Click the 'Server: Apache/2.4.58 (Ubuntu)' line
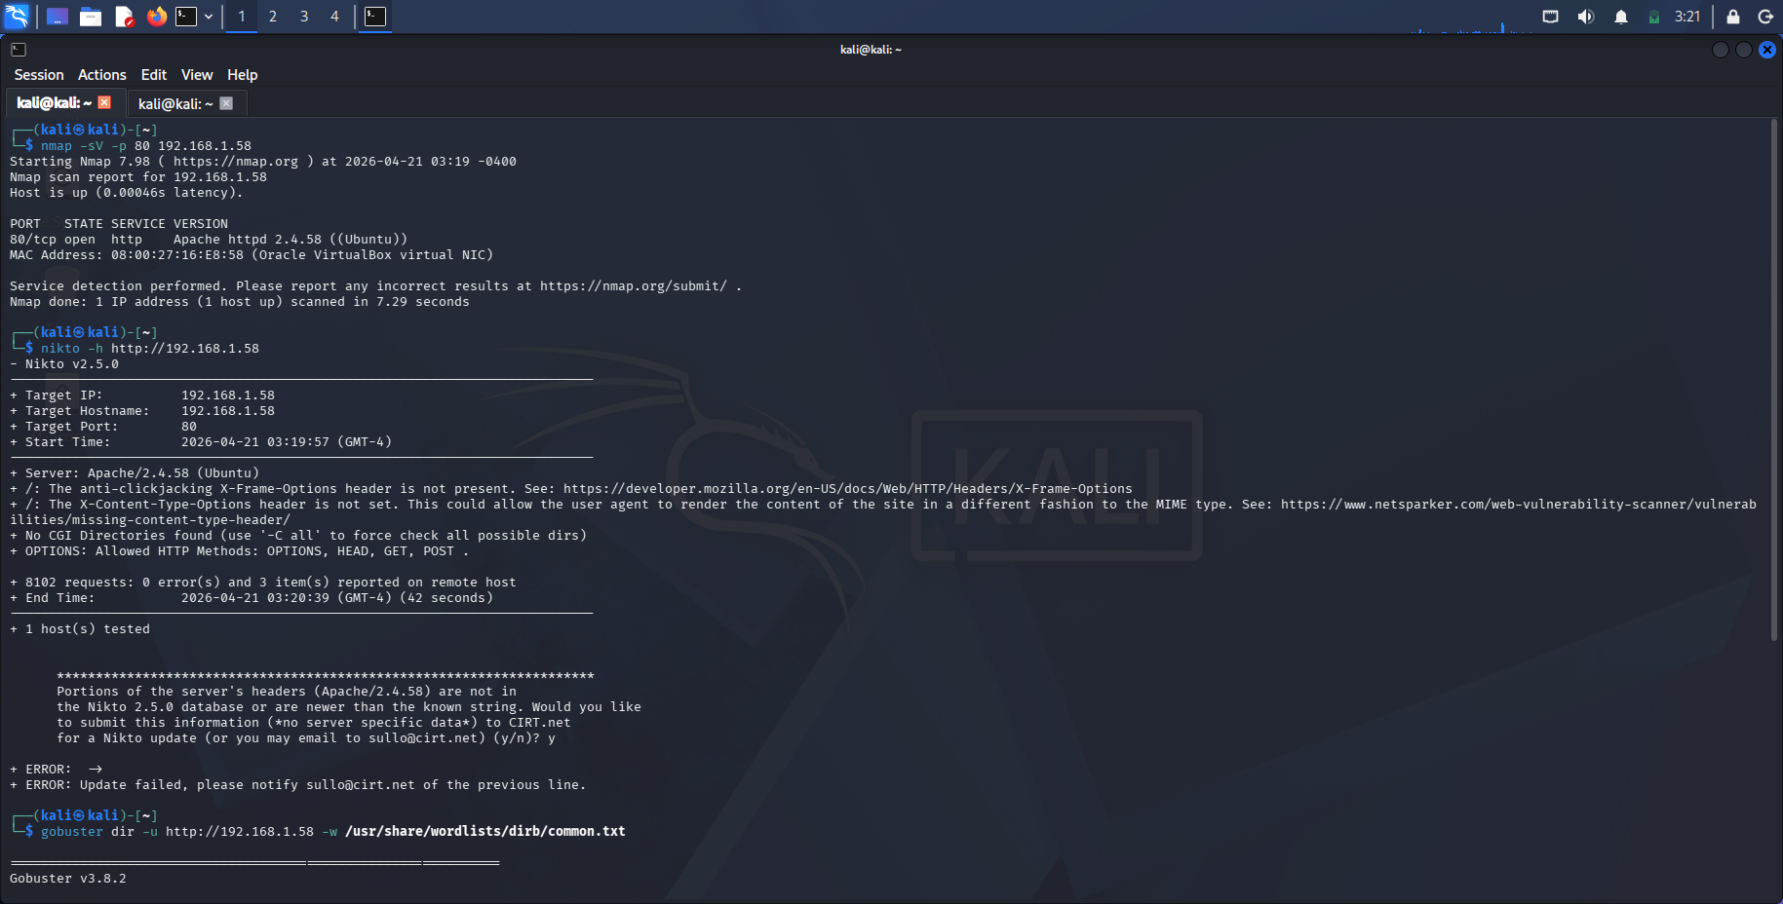The width and height of the screenshot is (1783, 904). tap(135, 473)
